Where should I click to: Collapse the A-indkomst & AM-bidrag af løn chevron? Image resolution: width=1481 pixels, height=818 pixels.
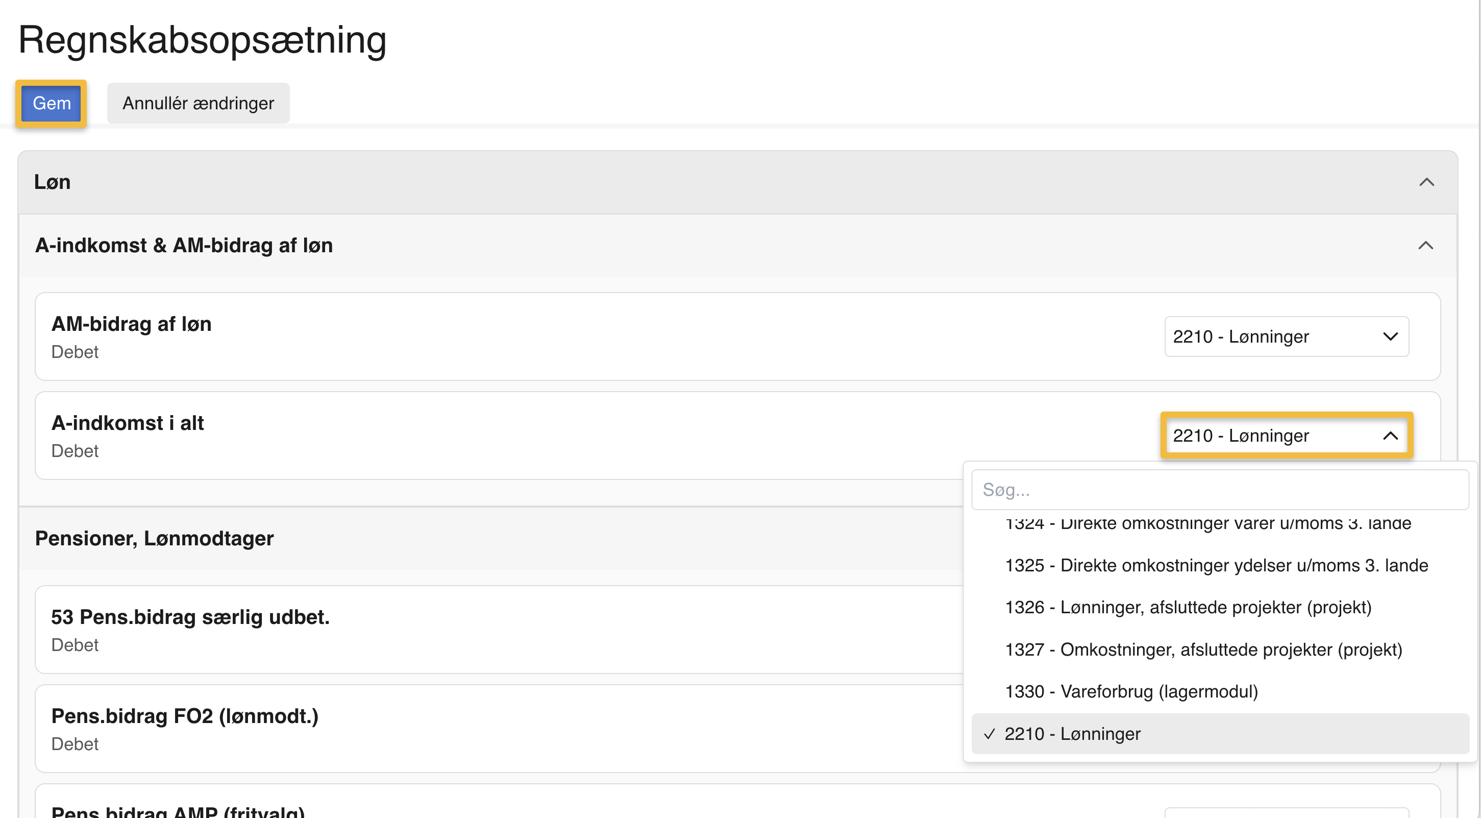coord(1425,246)
